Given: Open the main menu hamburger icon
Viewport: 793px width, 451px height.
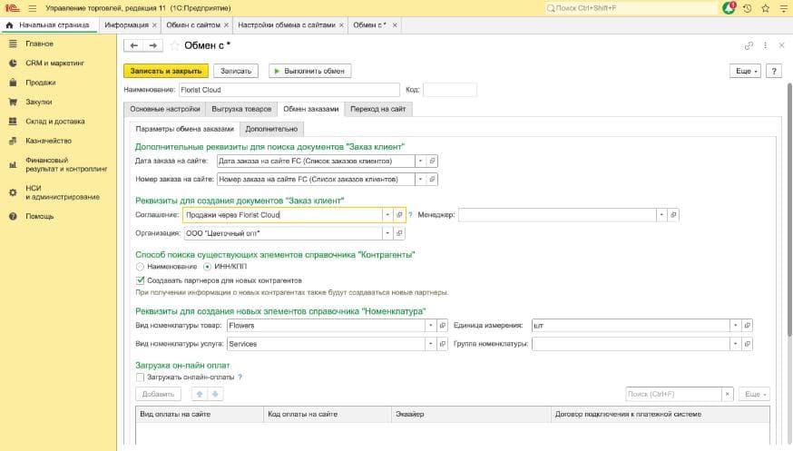Looking at the screenshot, I should pyautogui.click(x=33, y=8).
